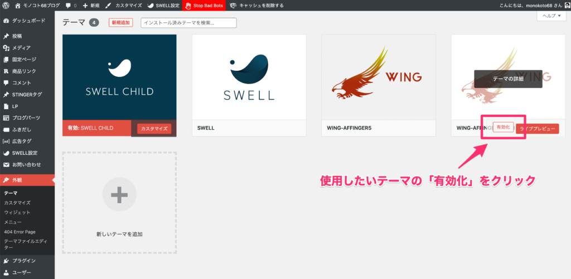Open メディア via its sidebar icon
The height and width of the screenshot is (279, 571).
point(6,48)
